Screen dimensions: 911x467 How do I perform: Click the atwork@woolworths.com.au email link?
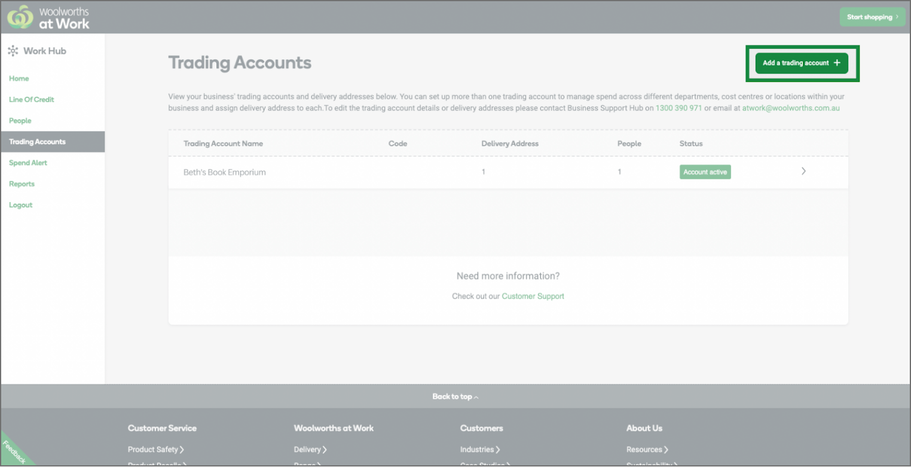[790, 108]
